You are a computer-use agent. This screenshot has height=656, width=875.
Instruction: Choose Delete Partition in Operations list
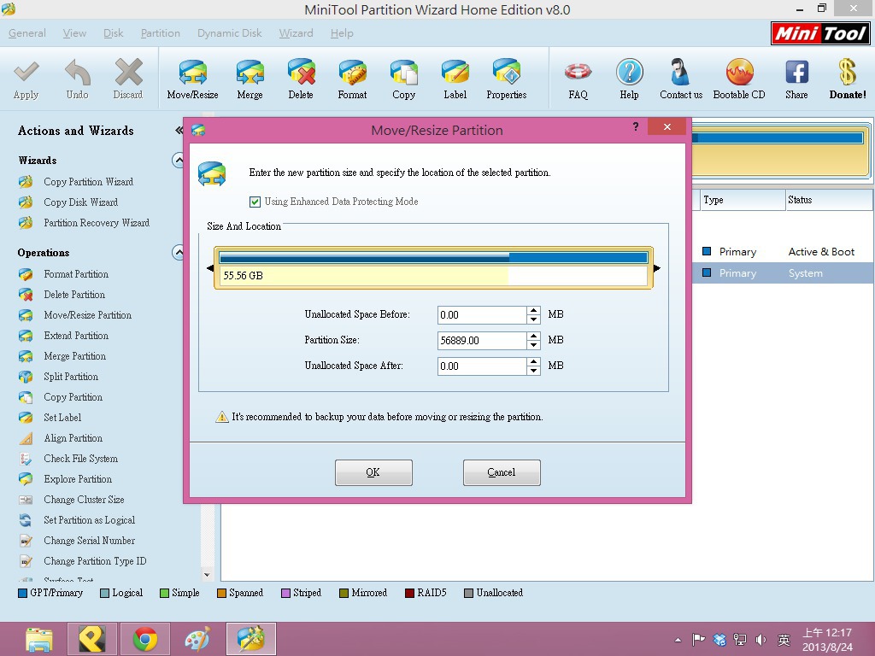tap(74, 295)
